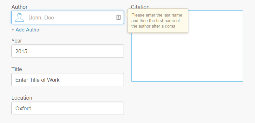Screen dimensions: 255x123
Task: Click the word Oxford in Location box
Action: (23, 108)
